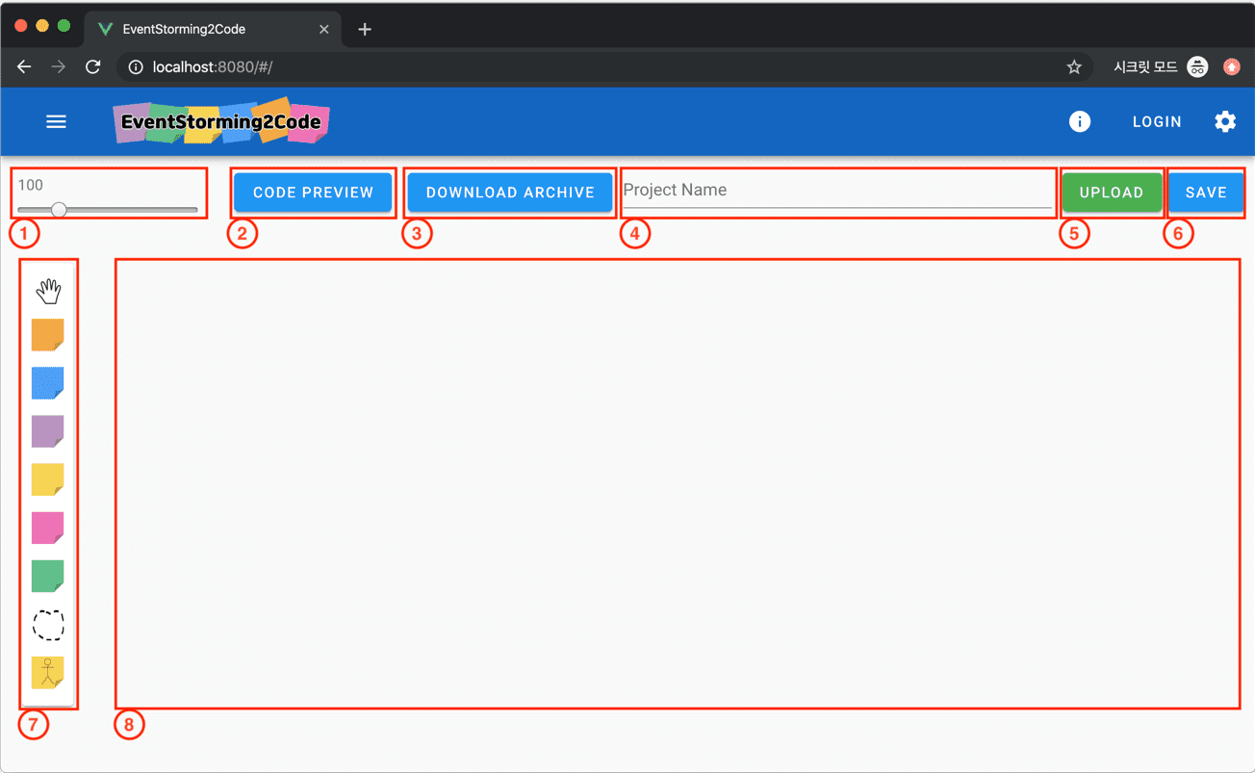Click the LOGIN link in header
Image resolution: width=1255 pixels, height=773 pixels.
pos(1157,121)
